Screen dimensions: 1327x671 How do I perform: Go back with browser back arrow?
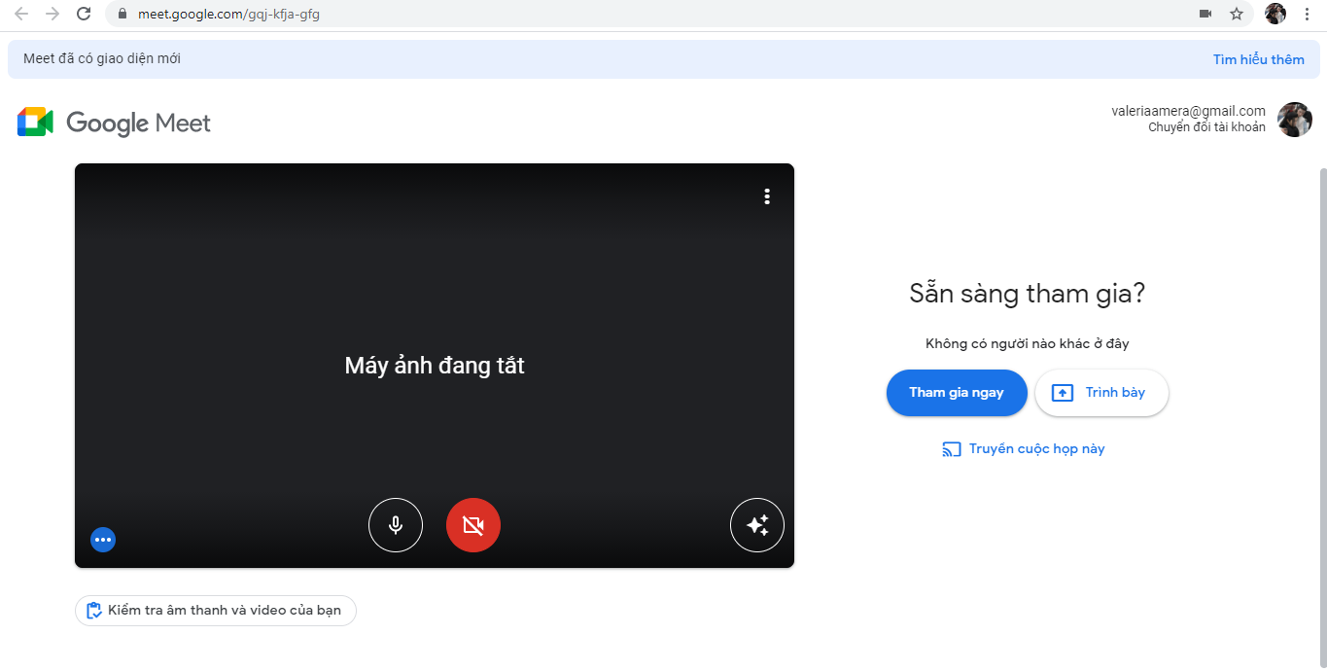(x=21, y=14)
